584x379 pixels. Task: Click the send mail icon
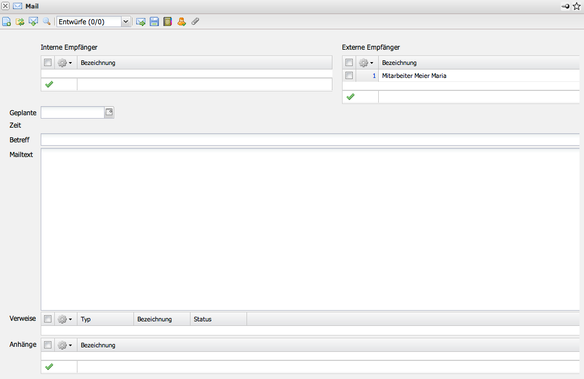point(141,21)
